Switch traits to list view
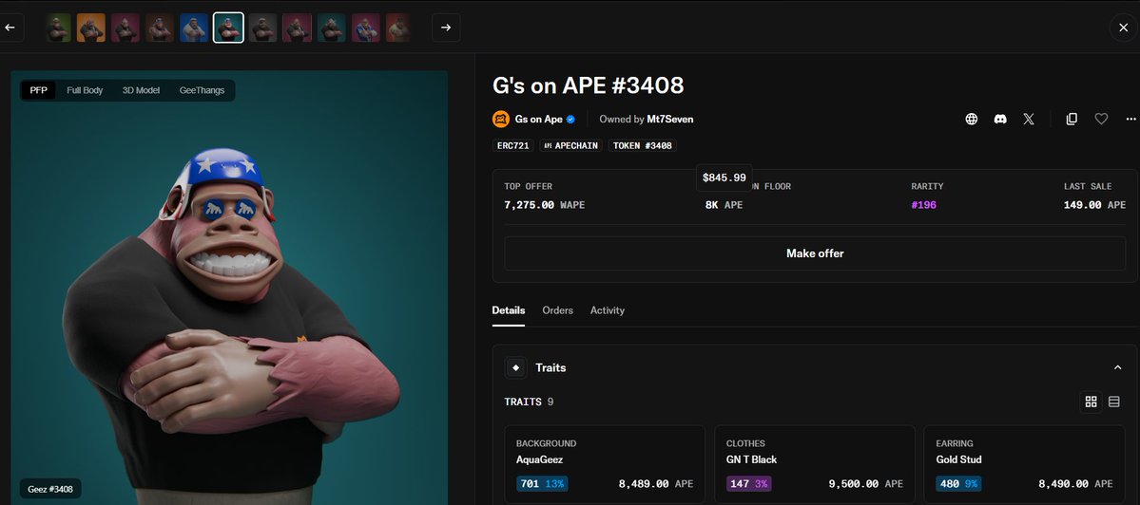 (x=1113, y=402)
